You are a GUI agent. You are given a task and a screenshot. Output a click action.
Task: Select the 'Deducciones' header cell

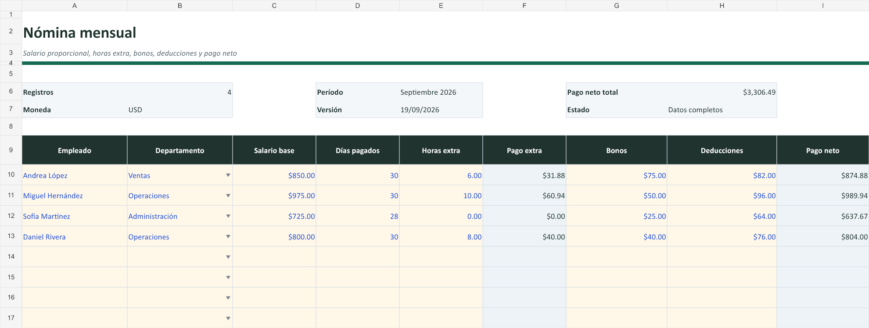point(722,150)
